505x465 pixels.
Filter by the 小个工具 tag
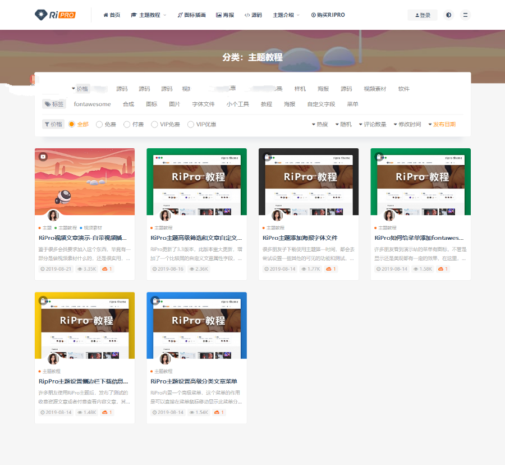(x=238, y=104)
